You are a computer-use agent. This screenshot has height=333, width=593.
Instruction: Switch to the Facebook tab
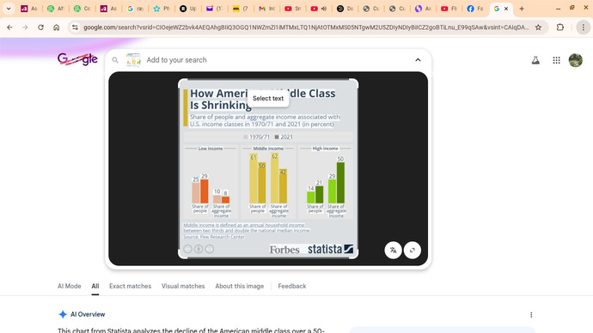pyautogui.click(x=475, y=9)
